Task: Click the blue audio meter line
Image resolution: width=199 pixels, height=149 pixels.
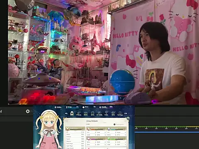Action: tap(167, 132)
